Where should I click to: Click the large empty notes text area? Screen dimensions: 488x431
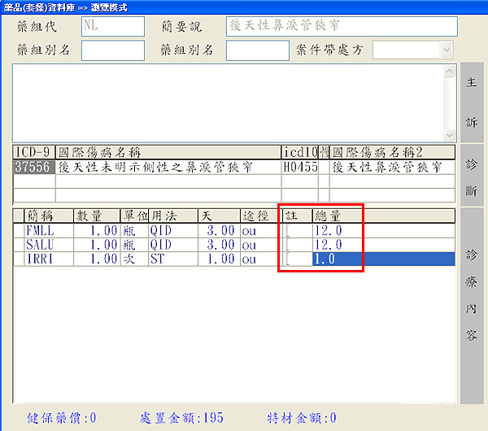click(x=228, y=103)
